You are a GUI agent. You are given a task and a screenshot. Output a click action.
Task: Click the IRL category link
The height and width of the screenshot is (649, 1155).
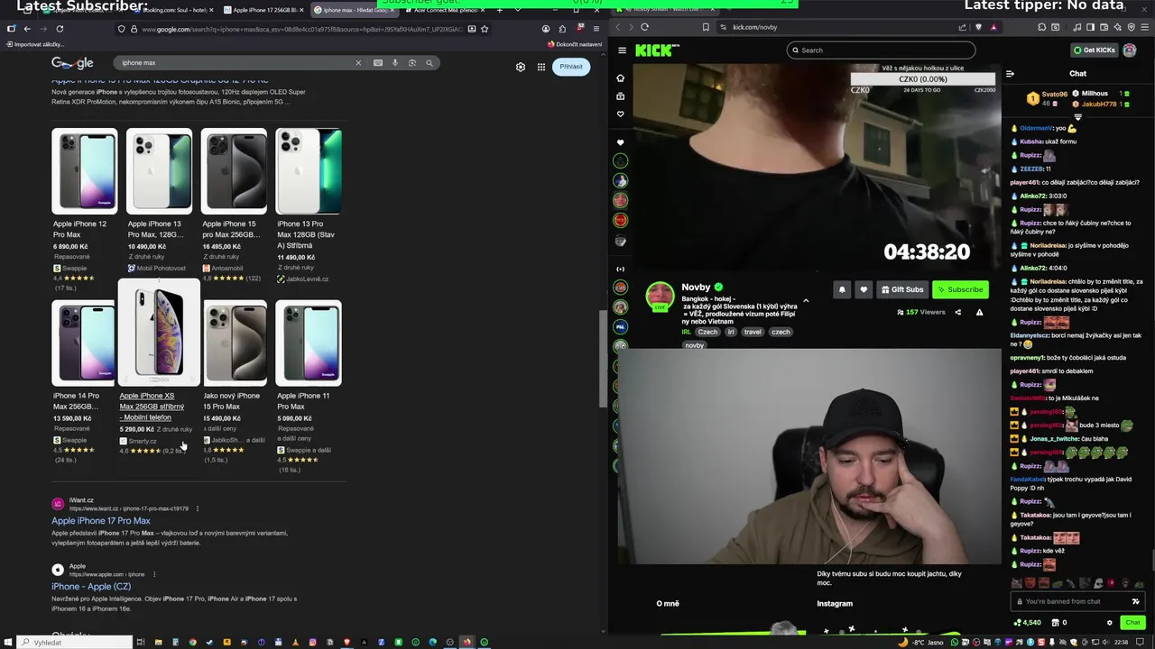687,332
